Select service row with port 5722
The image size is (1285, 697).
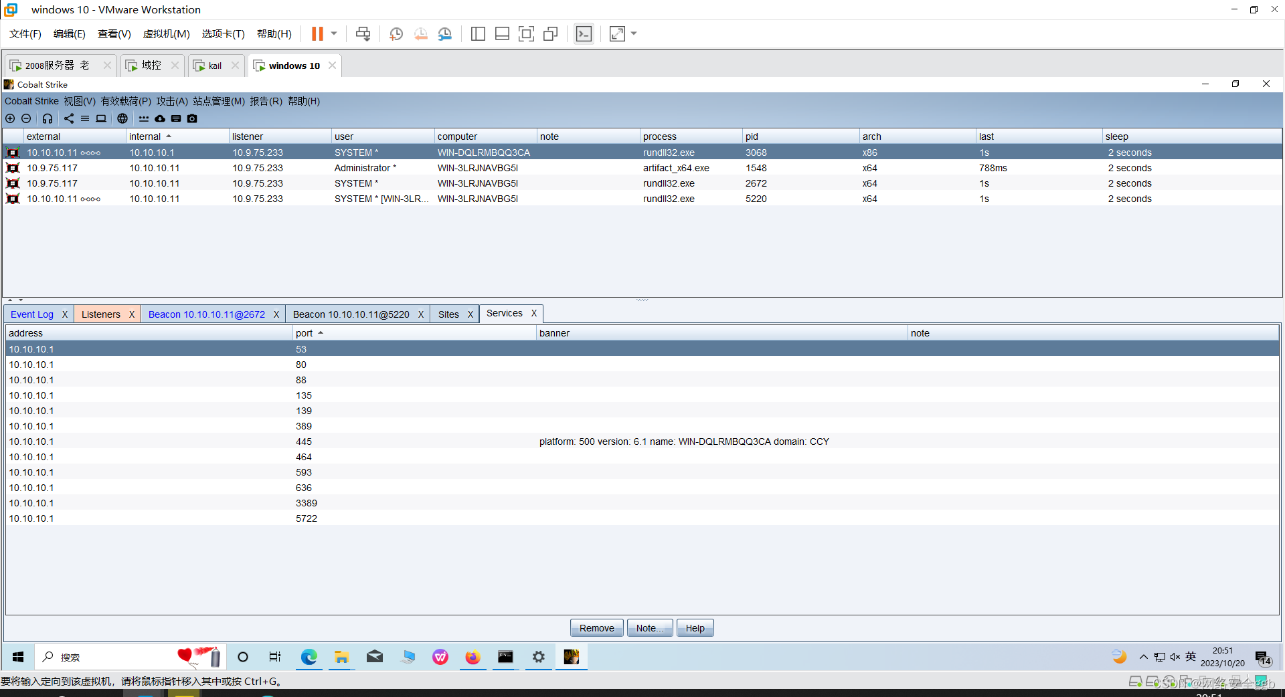(x=642, y=518)
